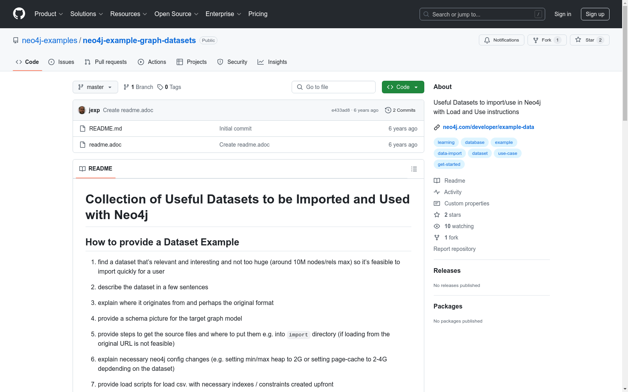Open the Insights tab

pyautogui.click(x=272, y=62)
